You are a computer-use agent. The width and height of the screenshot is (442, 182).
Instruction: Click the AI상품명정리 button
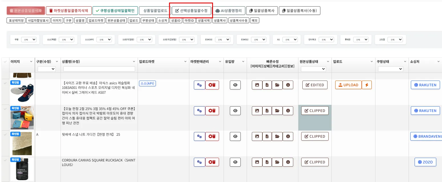[x=228, y=11]
